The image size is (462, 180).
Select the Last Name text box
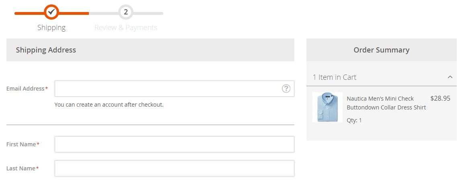[175, 168]
